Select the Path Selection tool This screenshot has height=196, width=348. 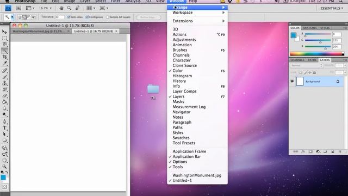4,134
